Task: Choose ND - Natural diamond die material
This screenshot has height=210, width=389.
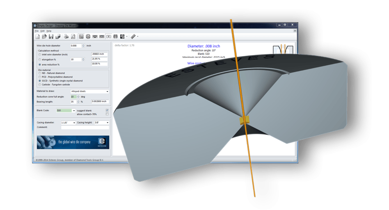Action: point(40,73)
